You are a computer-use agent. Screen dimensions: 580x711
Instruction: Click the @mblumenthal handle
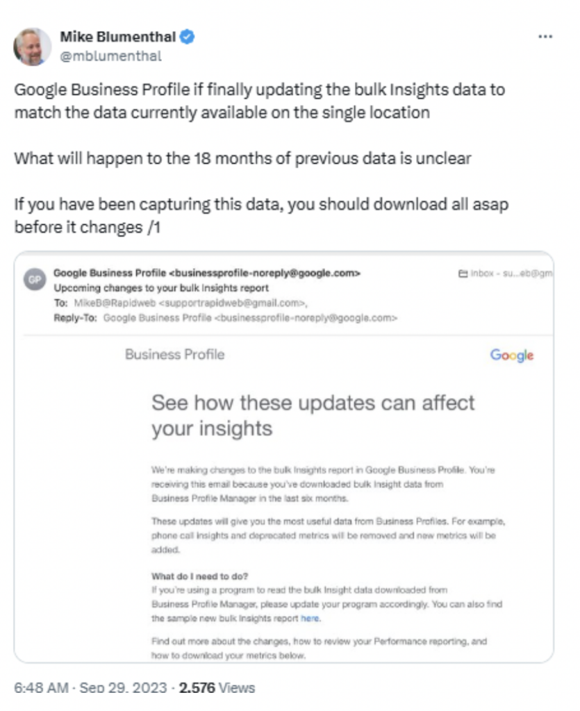pyautogui.click(x=110, y=56)
